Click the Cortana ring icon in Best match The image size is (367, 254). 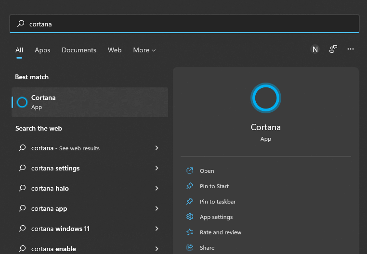(x=22, y=102)
